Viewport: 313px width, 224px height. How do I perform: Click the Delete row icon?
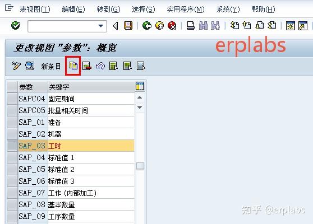(87, 66)
